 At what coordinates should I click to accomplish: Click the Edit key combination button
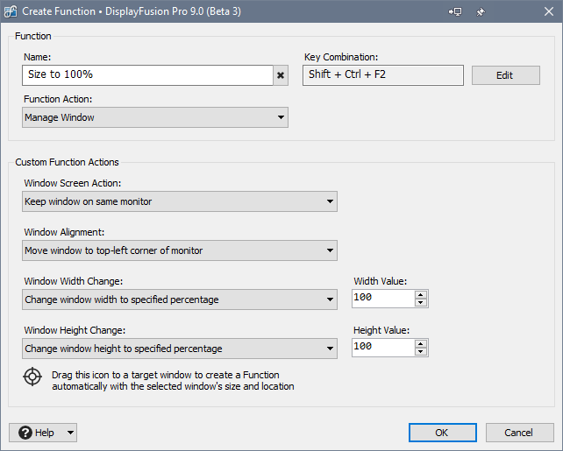[x=505, y=75]
